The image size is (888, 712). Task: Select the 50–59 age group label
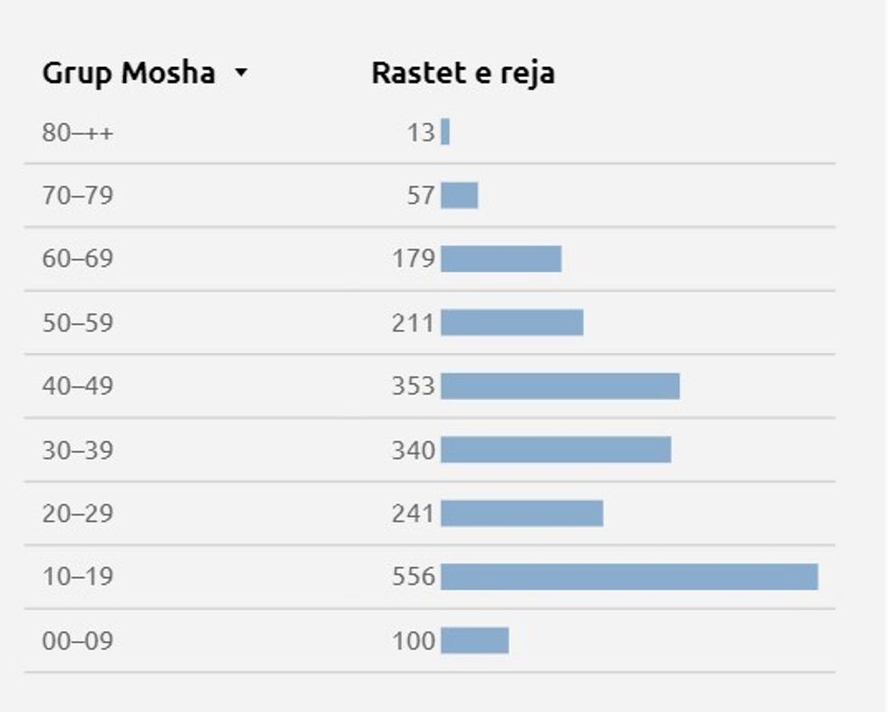click(78, 322)
